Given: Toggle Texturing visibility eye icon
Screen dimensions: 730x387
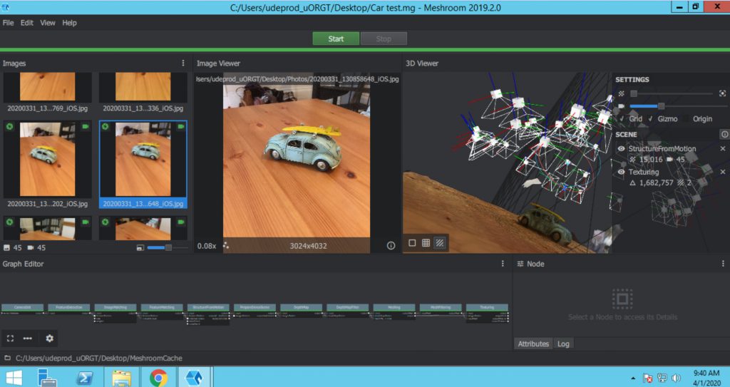Looking at the screenshot, I should pos(621,172).
